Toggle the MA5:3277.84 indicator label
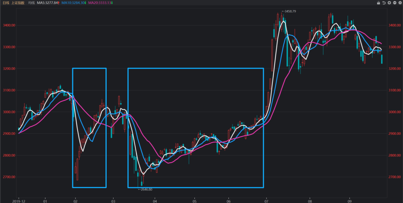Image resolution: width=403 pixels, height=203 pixels. tap(47, 3)
